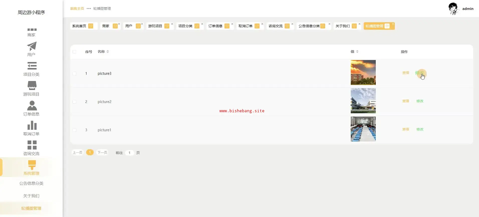Open the admin avatar picture
479x217 pixels.
(x=453, y=9)
